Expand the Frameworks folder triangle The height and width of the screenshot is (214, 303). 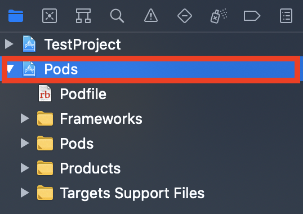point(25,118)
